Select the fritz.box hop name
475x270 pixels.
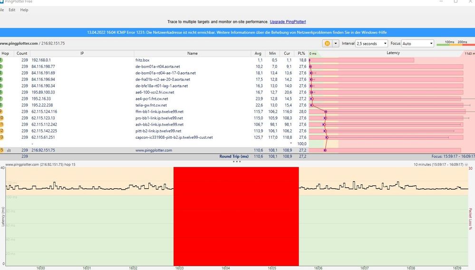coord(142,60)
